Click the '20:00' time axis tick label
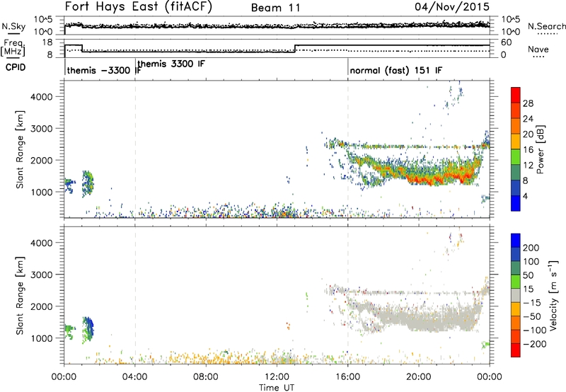 click(x=419, y=377)
